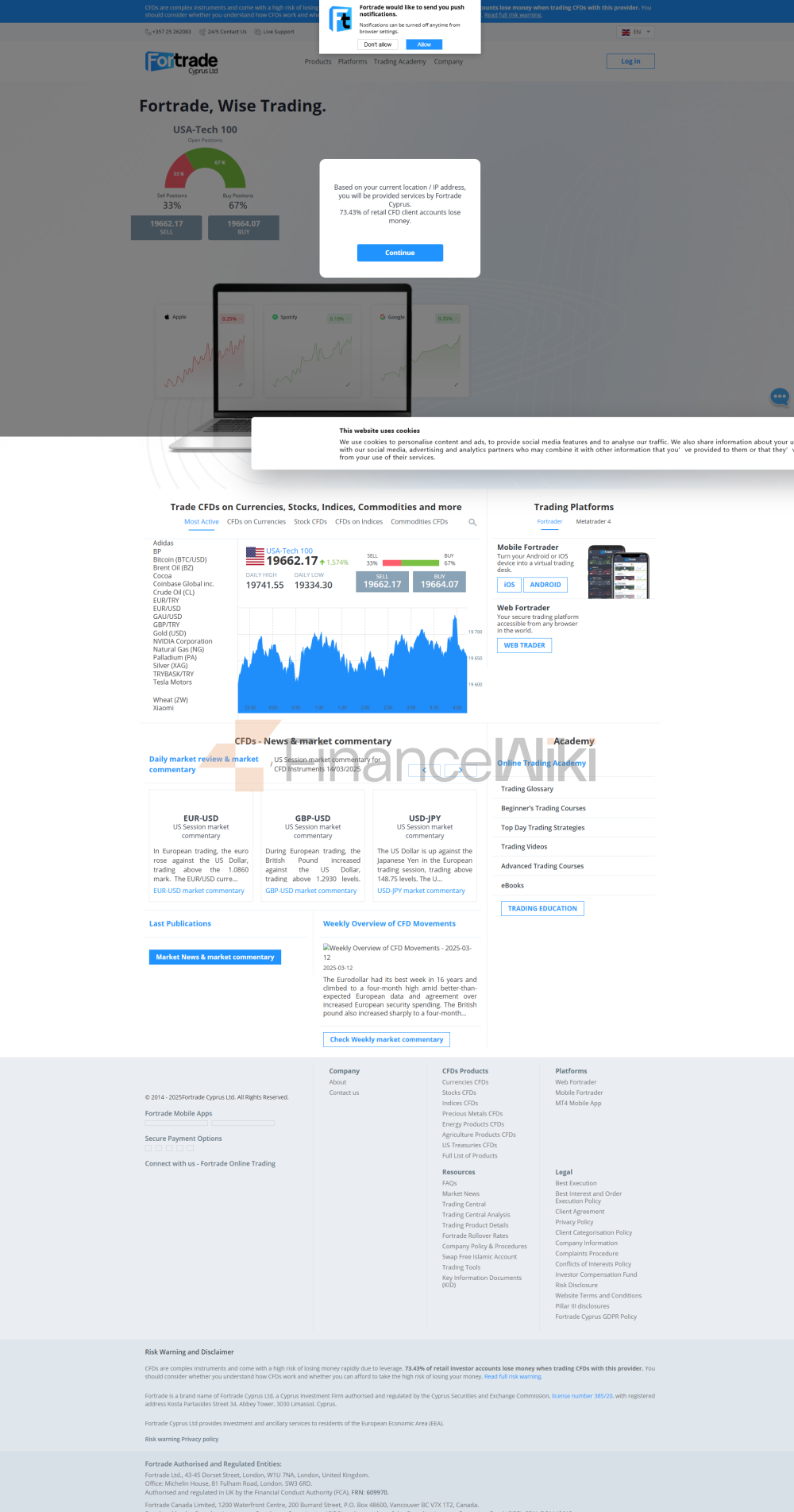Open Top Day Trading Strategies in Academy list
This screenshot has height=1512, width=794.
(543, 827)
